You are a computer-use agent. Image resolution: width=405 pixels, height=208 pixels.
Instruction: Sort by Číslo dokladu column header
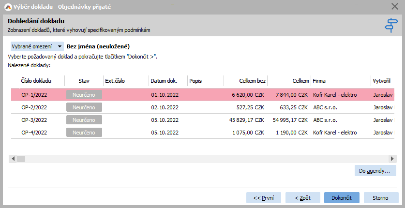pyautogui.click(x=36, y=80)
